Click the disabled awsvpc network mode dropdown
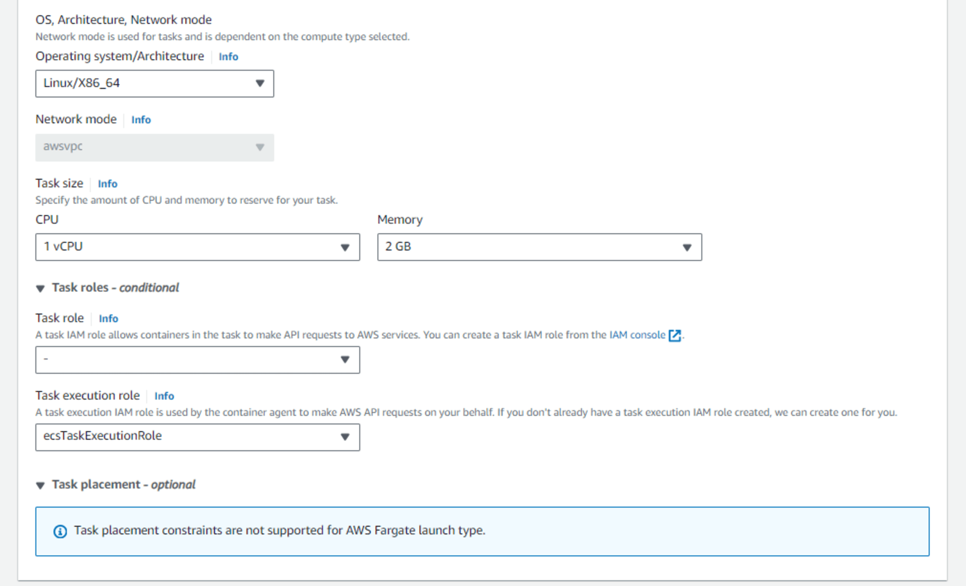Image resolution: width=966 pixels, height=586 pixels. pos(155,147)
